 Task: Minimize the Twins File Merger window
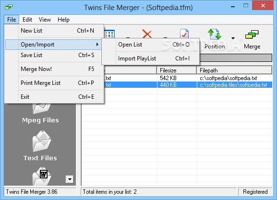(233, 7)
